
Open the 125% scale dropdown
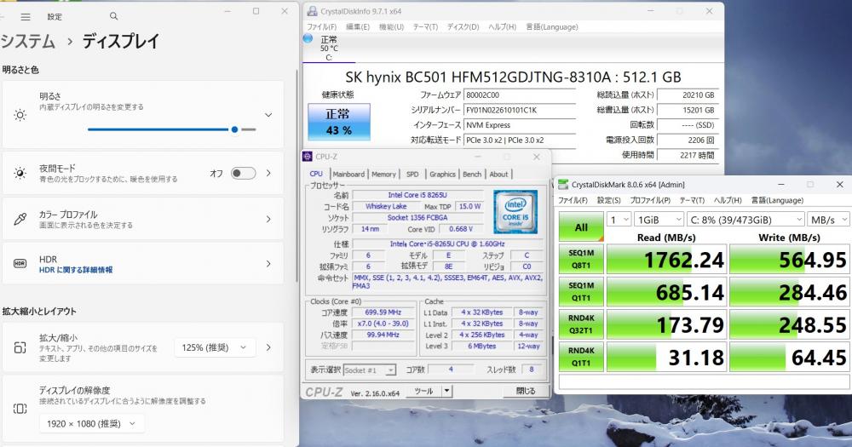click(x=215, y=347)
